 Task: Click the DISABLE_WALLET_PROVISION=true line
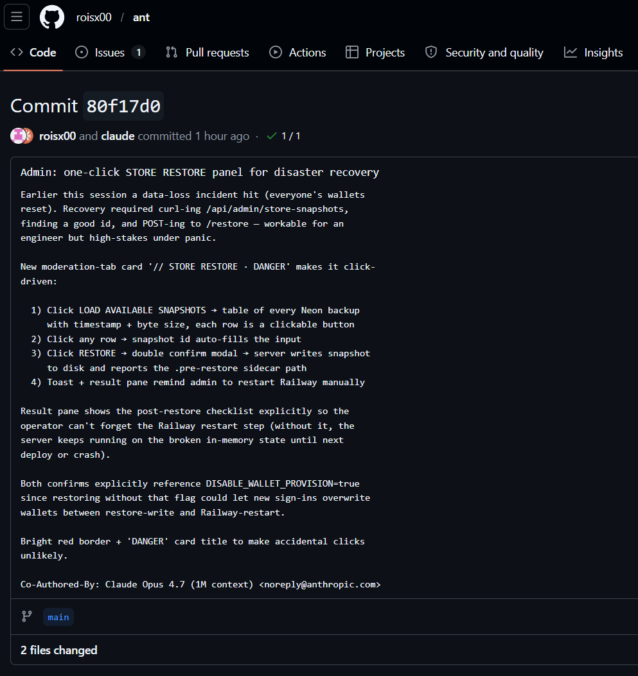(x=190, y=483)
